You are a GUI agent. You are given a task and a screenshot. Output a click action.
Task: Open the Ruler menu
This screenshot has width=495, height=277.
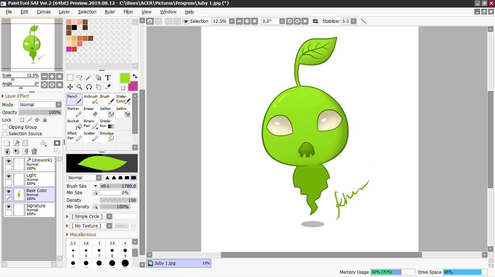110,12
